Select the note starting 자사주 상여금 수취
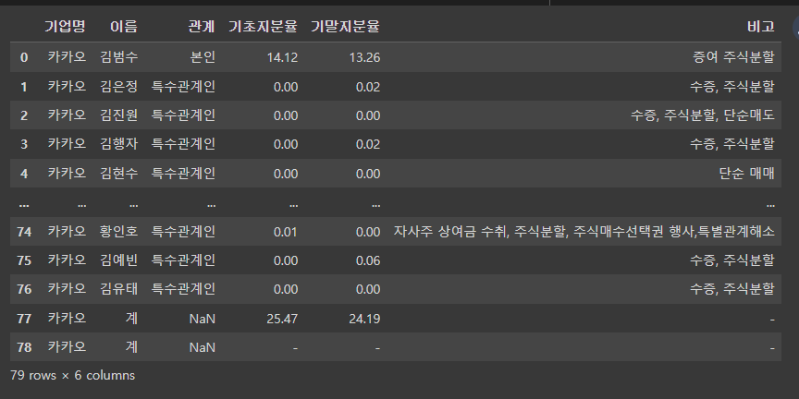799x399 pixels. pyautogui.click(x=584, y=232)
